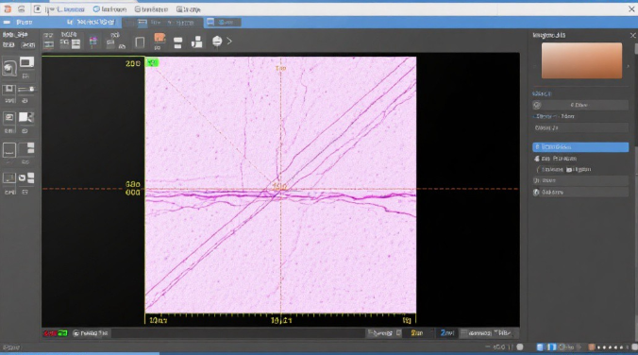Click the small rotate circle icon in left sidebar
The height and width of the screenshot is (355, 638).
[22, 177]
